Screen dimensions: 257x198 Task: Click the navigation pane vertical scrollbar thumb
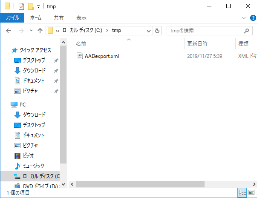[x=63, y=104]
